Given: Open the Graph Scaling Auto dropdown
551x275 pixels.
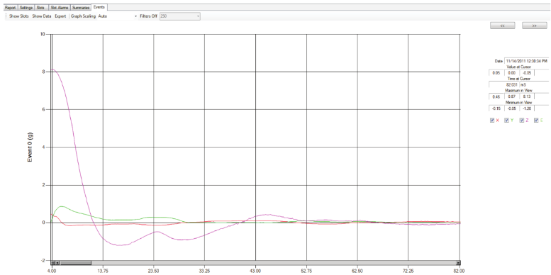Looking at the screenshot, I should point(118,16).
